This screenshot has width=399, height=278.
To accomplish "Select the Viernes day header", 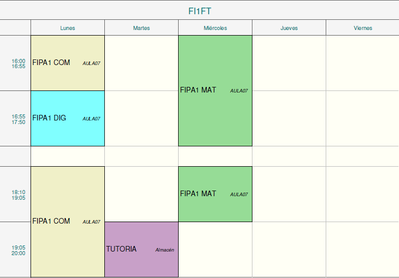I will point(363,28).
